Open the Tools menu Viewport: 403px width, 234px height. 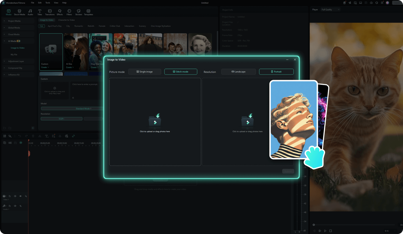48,3
